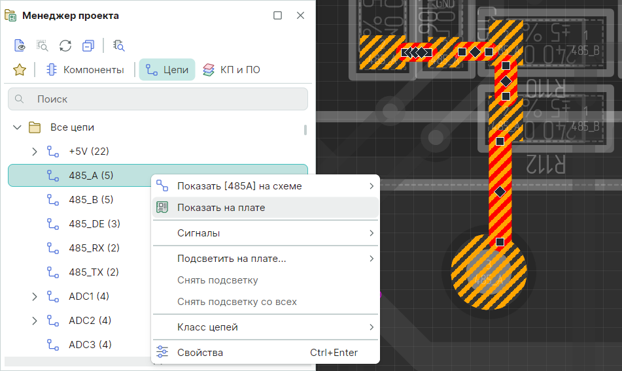The height and width of the screenshot is (371, 622).
Task: Select the 485_B (5) net
Action: (91, 200)
